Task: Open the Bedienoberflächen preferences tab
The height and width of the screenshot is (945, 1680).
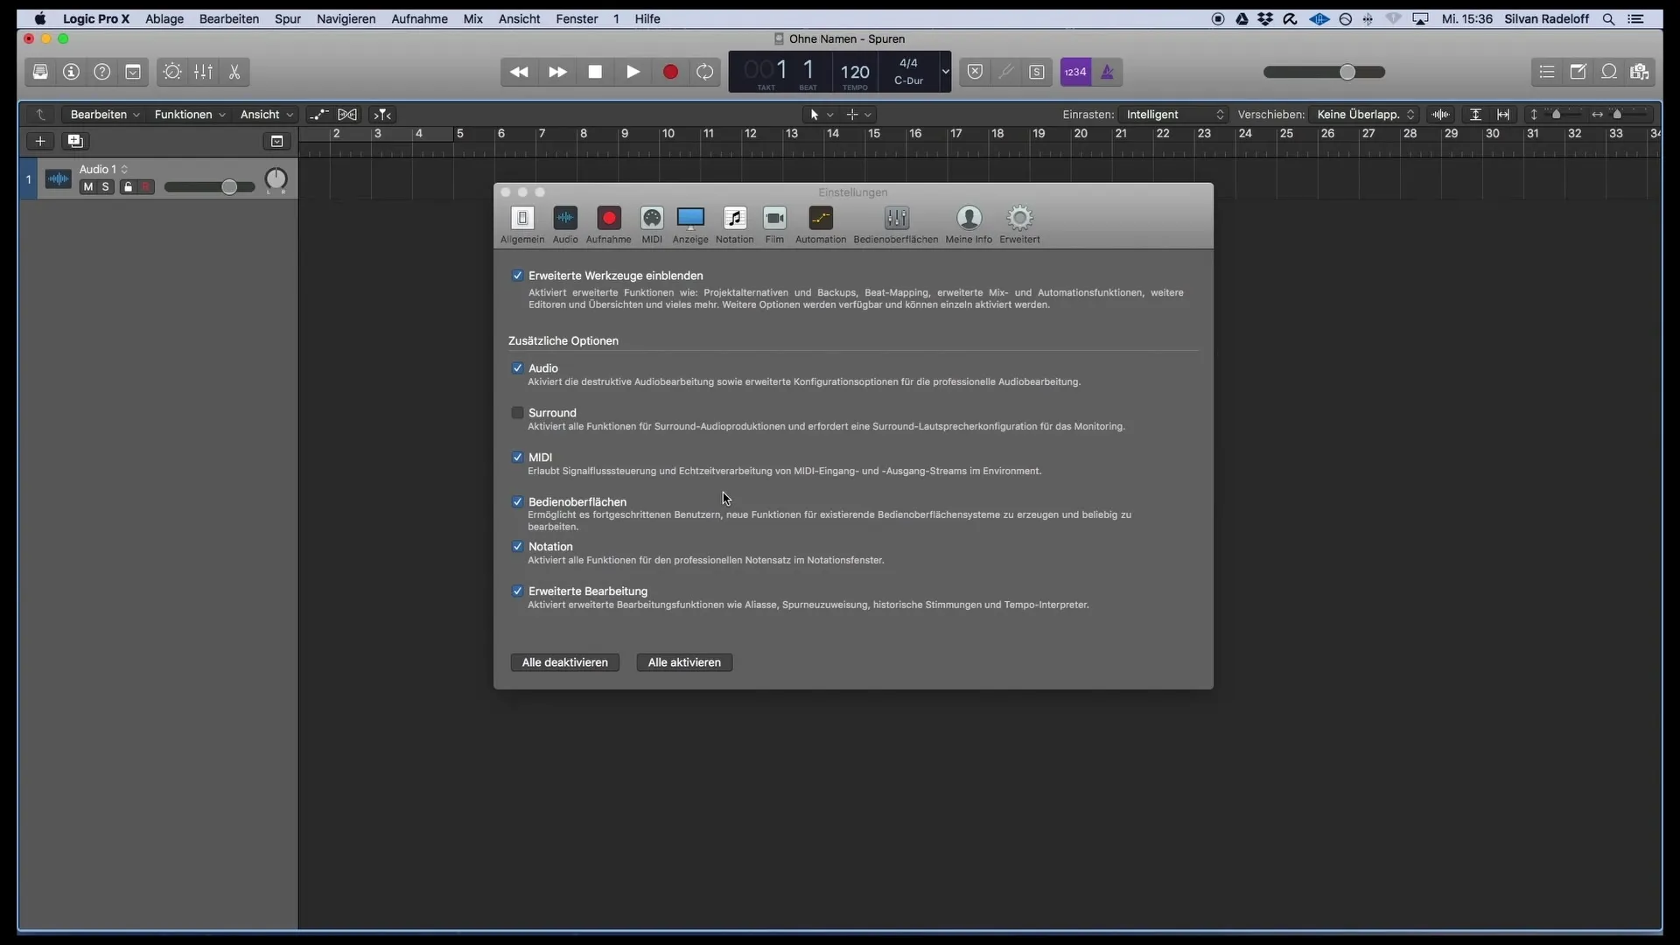Action: pos(896,225)
